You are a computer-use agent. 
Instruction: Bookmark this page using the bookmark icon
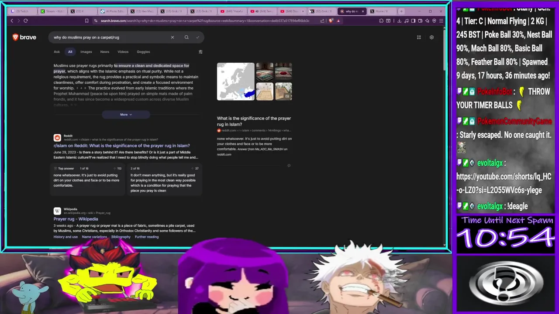click(86, 20)
